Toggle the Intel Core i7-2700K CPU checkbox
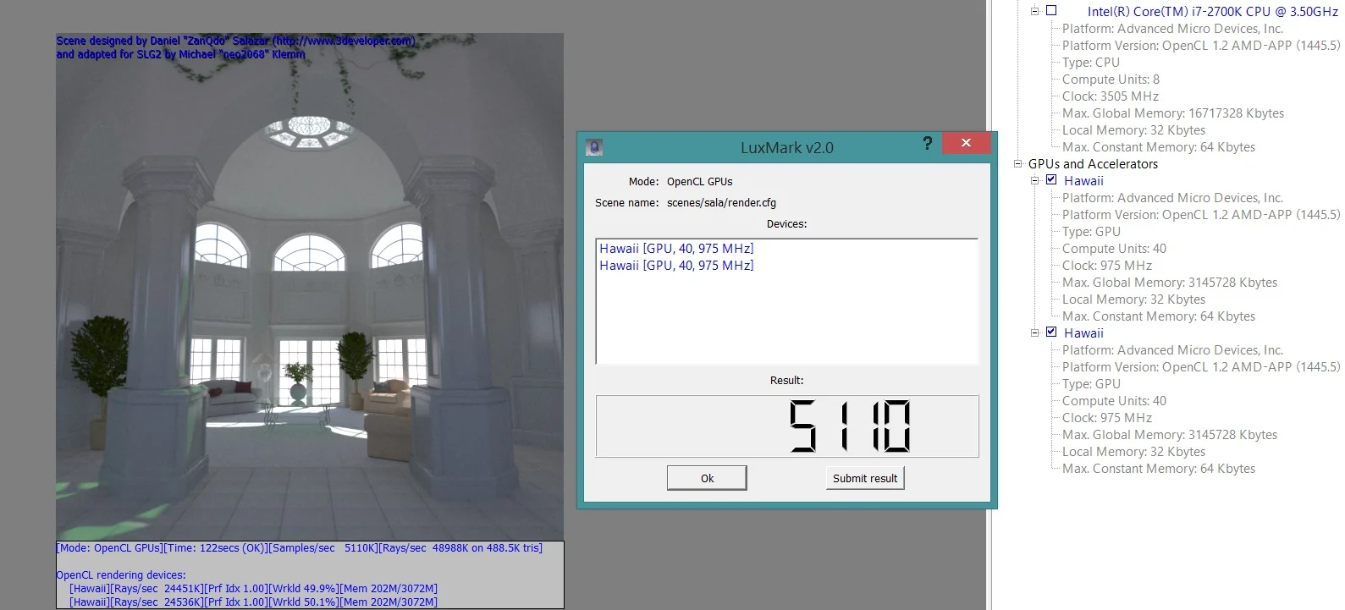 1051,10
